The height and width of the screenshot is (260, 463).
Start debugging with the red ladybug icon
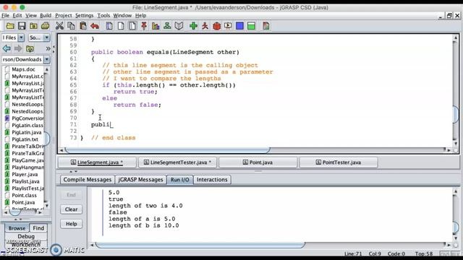[x=217, y=26]
